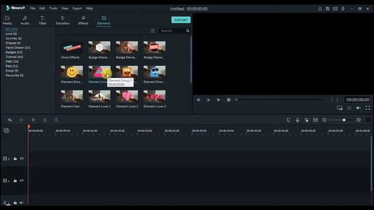374x210 pixels.
Task: Step back one frame in preview
Action: coord(198,100)
